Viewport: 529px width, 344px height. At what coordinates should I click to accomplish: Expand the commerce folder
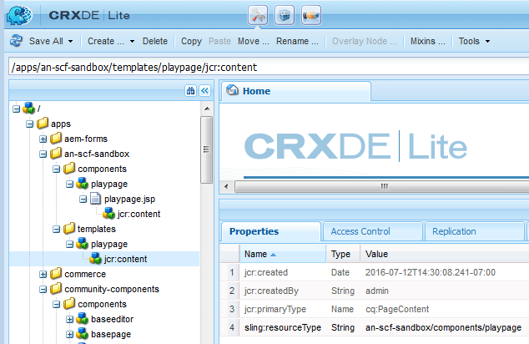coord(43,275)
